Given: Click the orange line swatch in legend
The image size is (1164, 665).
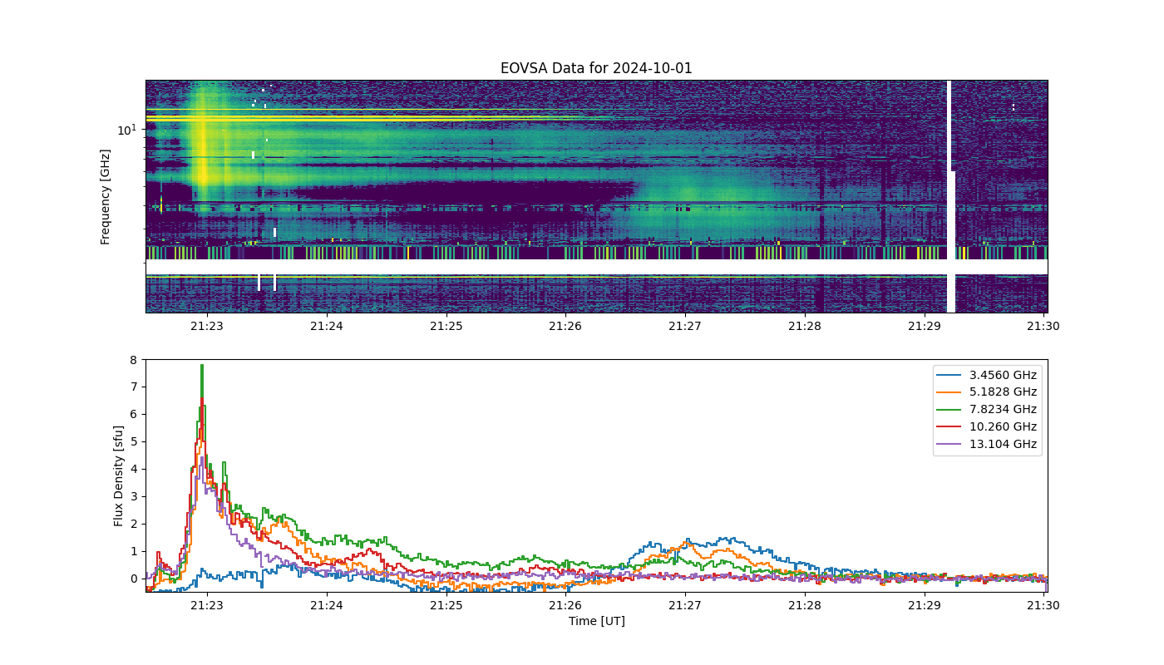Looking at the screenshot, I should tap(950, 392).
